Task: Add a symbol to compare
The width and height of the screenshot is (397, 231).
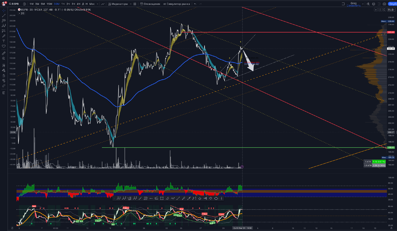Action: [x=24, y=4]
